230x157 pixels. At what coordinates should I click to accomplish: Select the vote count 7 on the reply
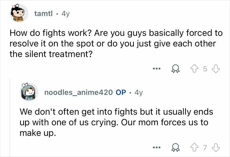205,147
